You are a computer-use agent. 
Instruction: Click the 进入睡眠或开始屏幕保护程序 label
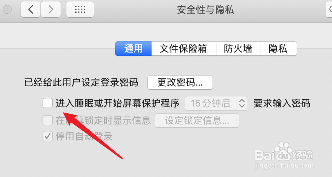tap(118, 103)
